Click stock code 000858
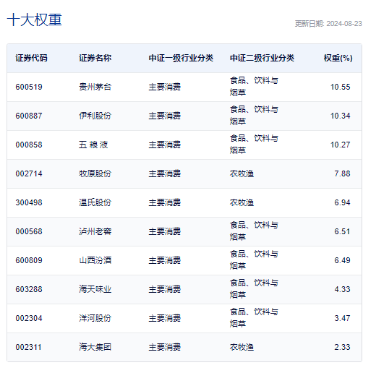 coord(29,145)
